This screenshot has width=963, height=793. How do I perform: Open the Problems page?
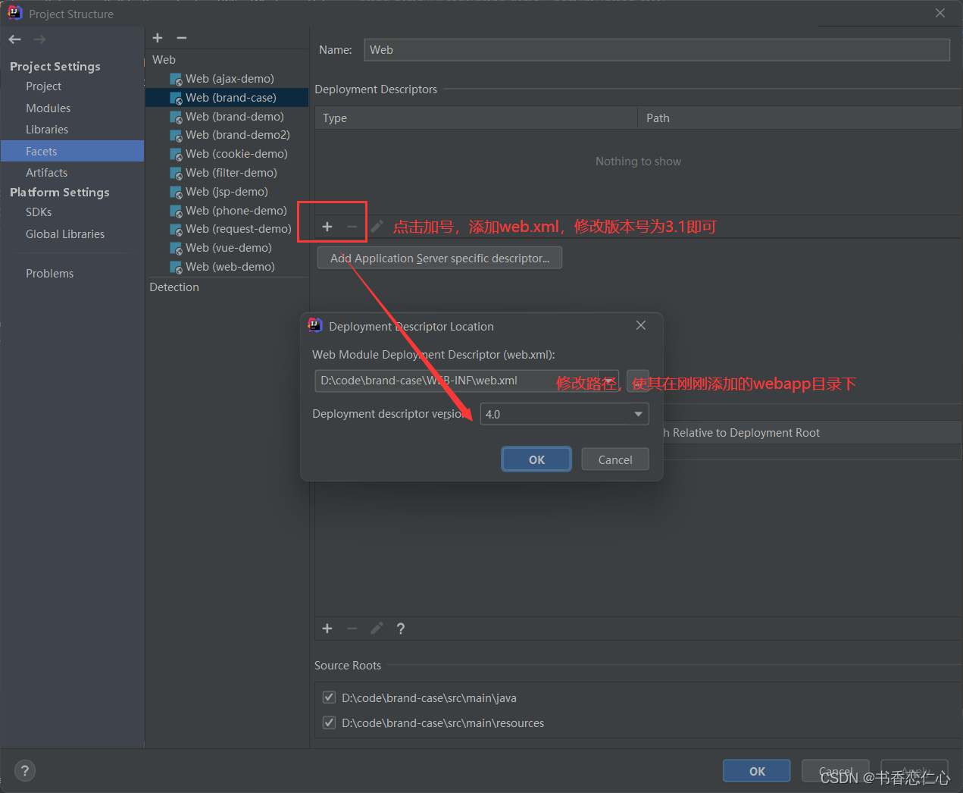click(x=50, y=274)
